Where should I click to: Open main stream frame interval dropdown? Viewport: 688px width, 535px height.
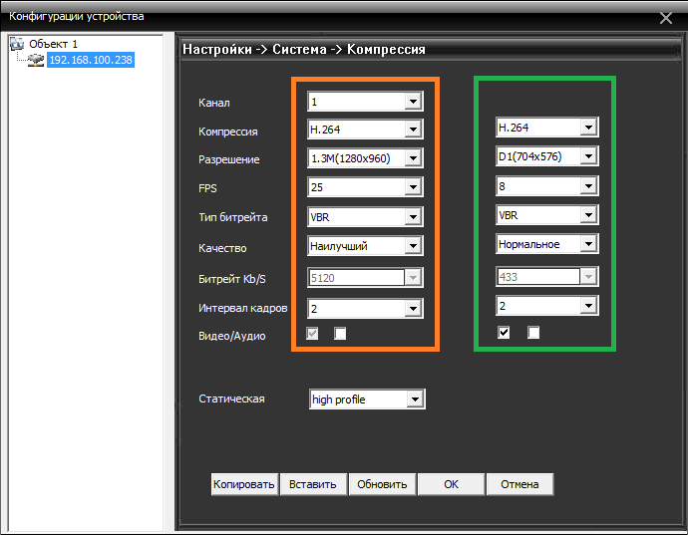coord(365,308)
